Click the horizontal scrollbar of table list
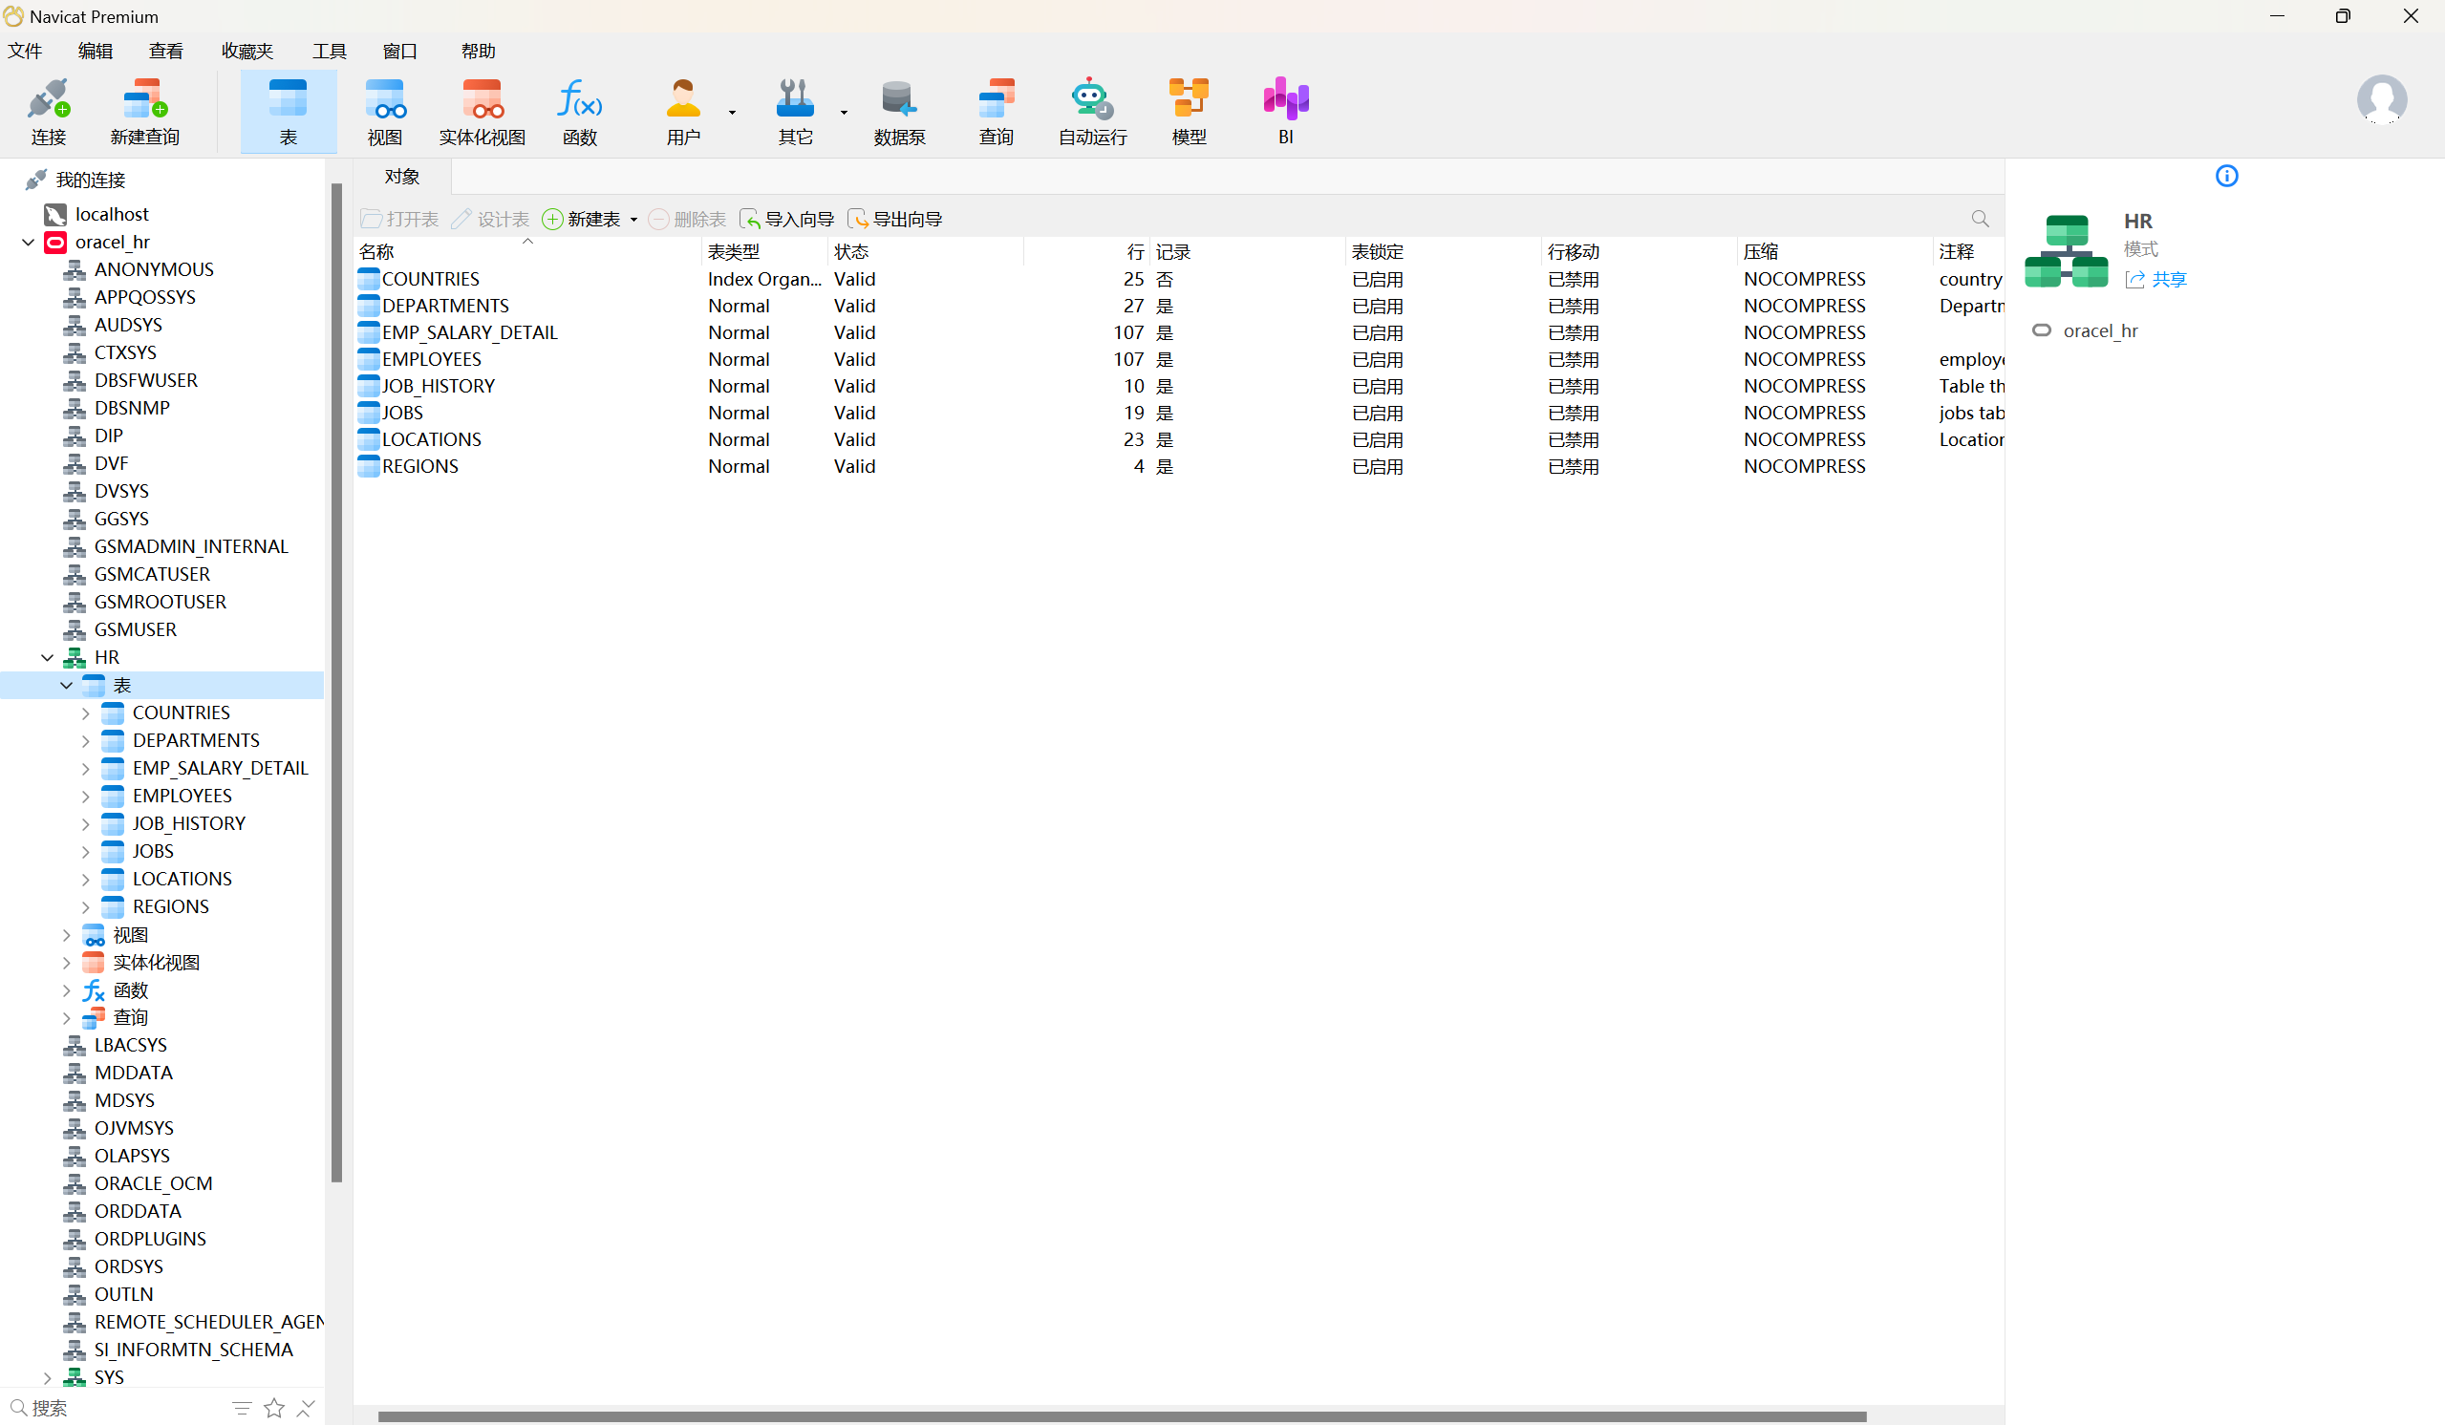 (x=1121, y=1416)
